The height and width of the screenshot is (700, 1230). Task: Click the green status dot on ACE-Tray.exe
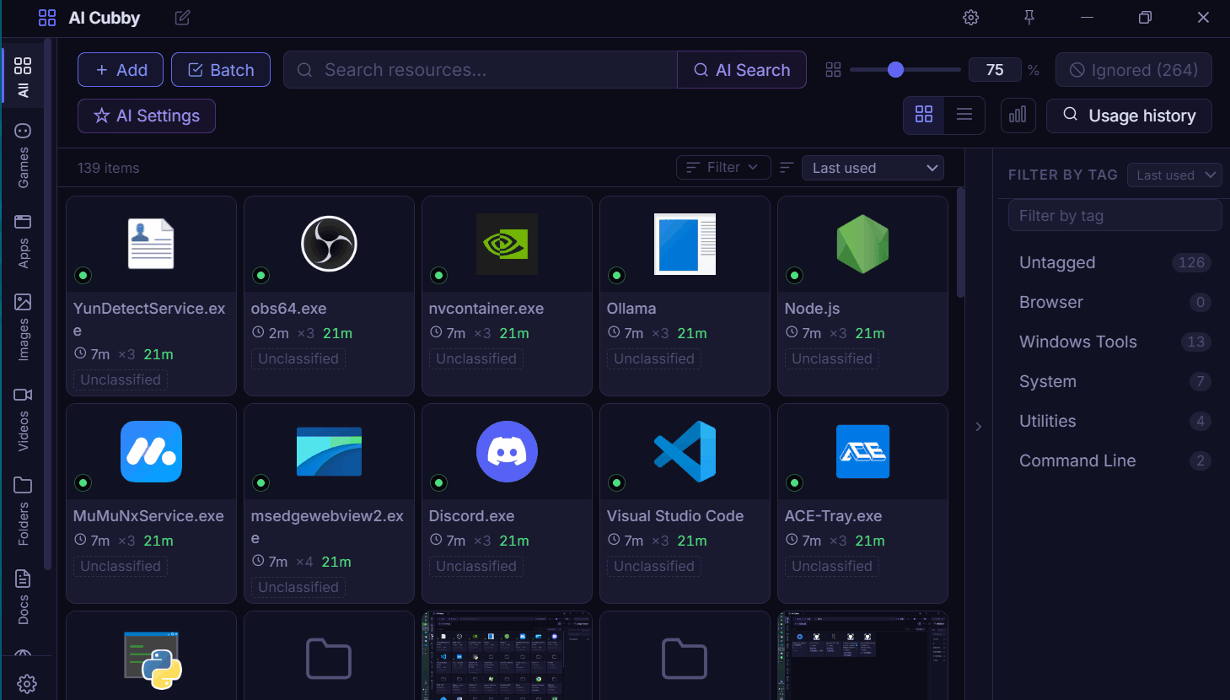tap(795, 482)
